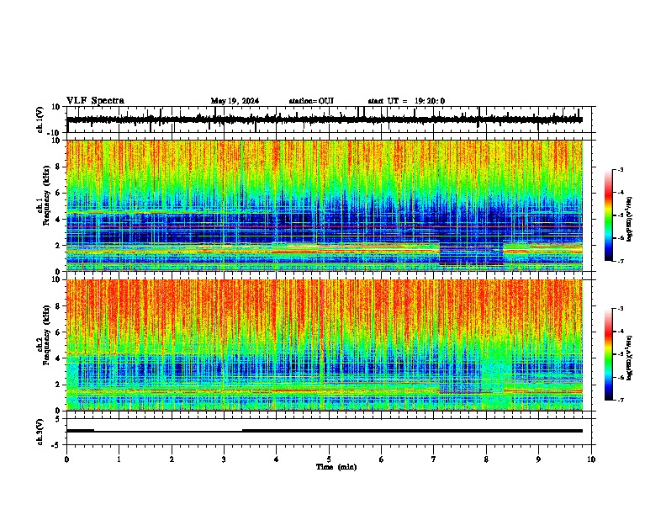The image size is (666, 515).
Task: Click time axis tick label "2"
Action: click(172, 459)
